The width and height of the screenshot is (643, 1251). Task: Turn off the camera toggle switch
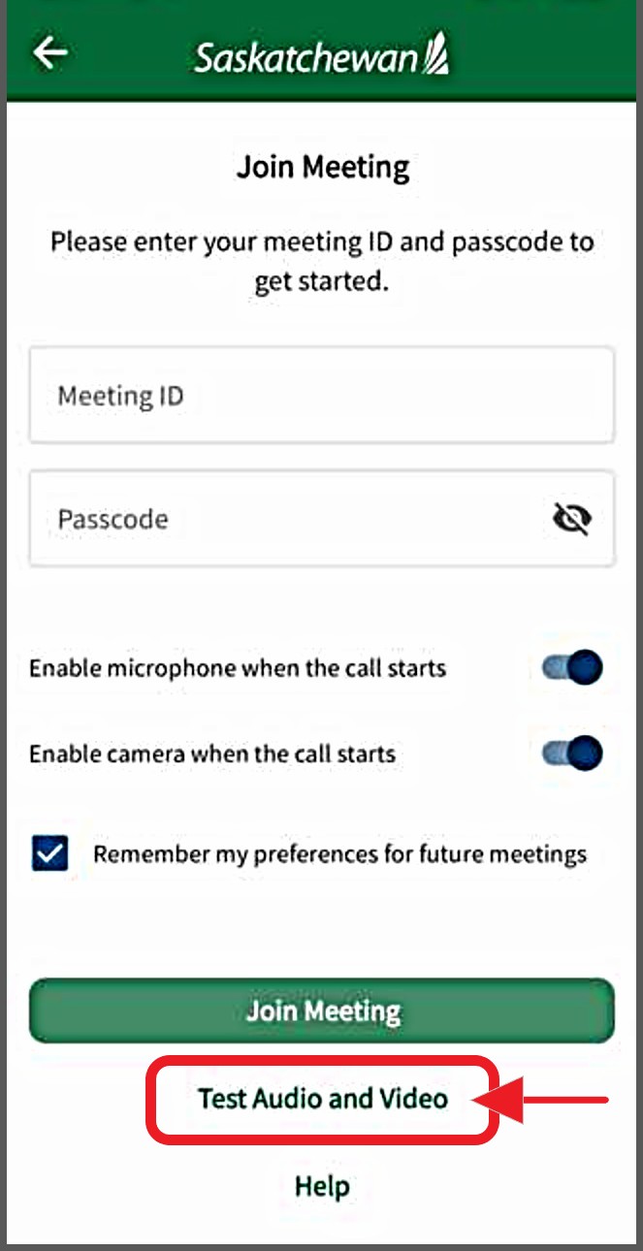tap(573, 754)
